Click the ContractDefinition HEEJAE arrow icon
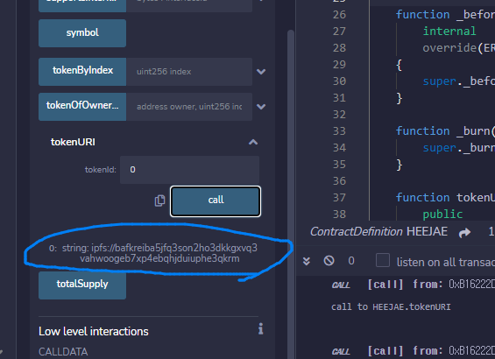The width and height of the screenshot is (495, 359). pyautogui.click(x=464, y=233)
